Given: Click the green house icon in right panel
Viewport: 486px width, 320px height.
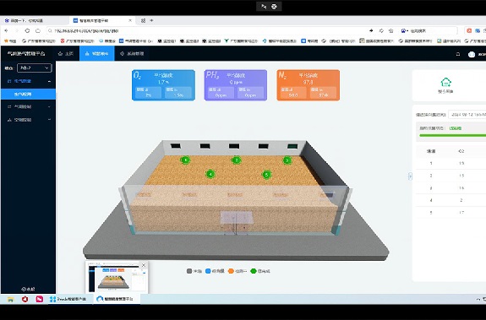Looking at the screenshot, I should pos(445,82).
